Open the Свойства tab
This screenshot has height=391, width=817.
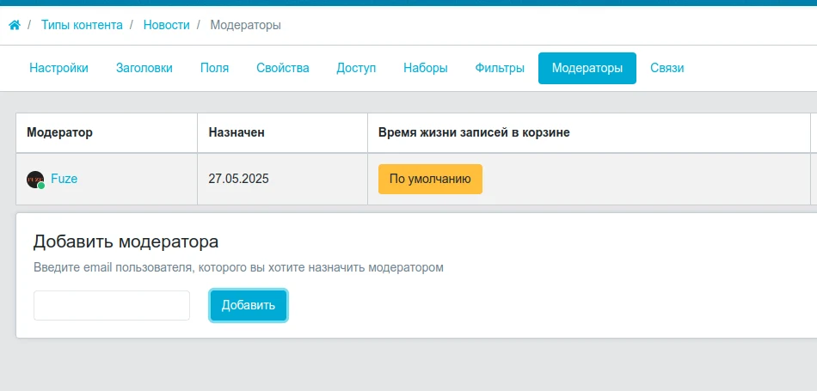coord(283,68)
